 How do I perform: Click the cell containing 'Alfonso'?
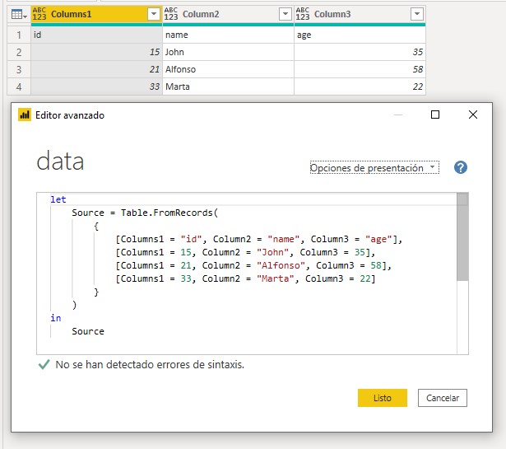[x=228, y=69]
